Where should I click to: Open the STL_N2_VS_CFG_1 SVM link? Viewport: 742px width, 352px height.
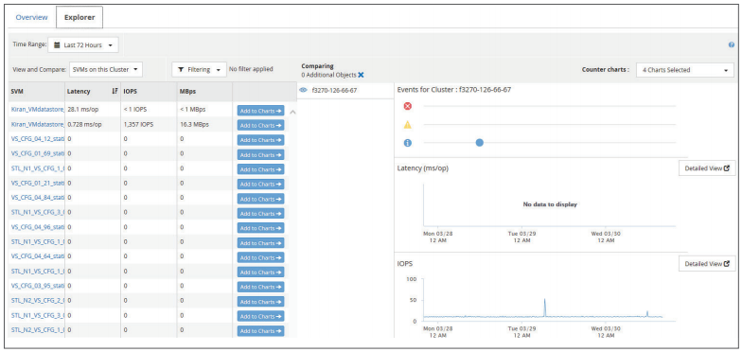click(38, 329)
